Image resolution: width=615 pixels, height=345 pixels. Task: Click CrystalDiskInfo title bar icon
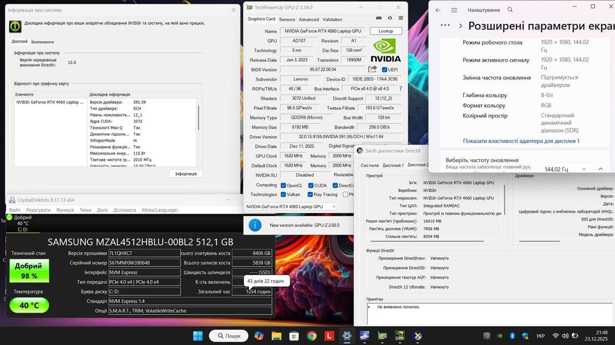tap(12, 200)
